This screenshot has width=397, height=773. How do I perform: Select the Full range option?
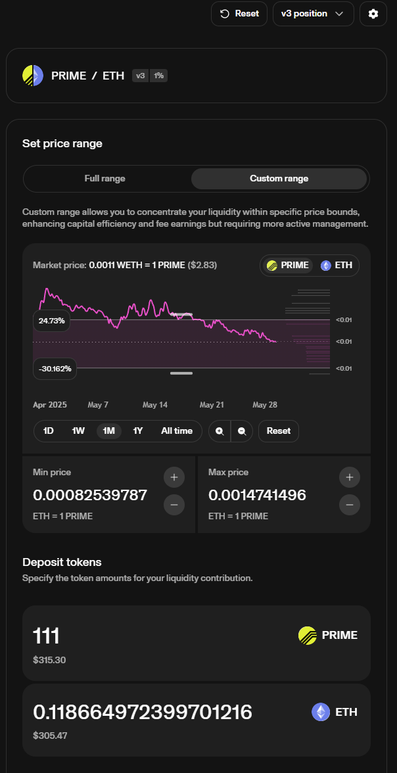point(105,178)
